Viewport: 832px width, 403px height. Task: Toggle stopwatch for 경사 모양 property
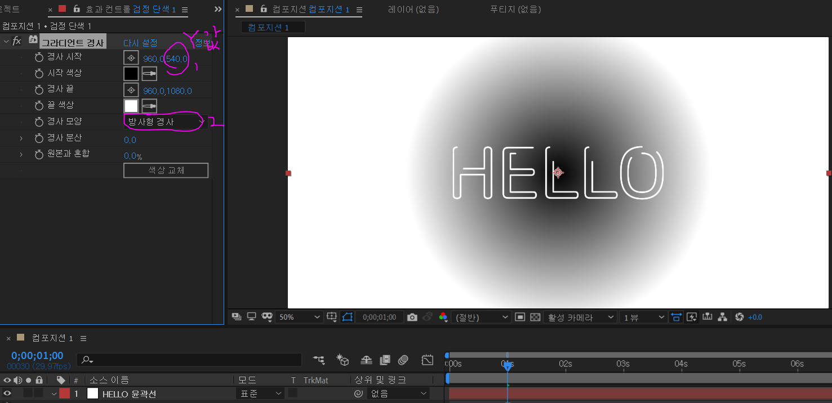pyautogui.click(x=39, y=122)
